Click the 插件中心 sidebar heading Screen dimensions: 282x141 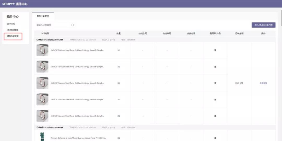[13, 17]
